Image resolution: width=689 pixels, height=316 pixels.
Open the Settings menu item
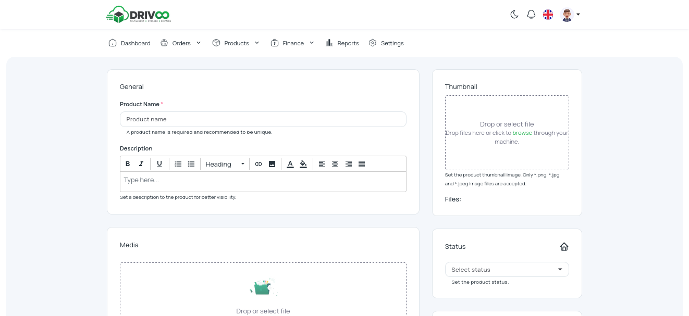(386, 43)
